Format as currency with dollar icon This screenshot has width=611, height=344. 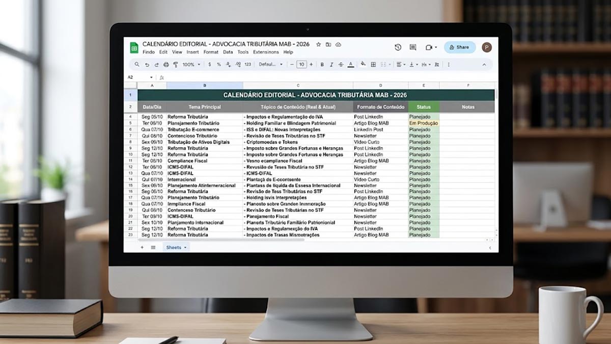point(210,65)
